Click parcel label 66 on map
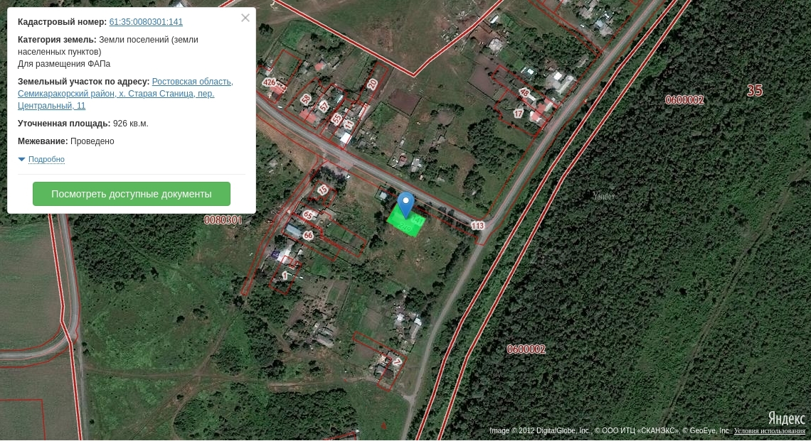Screen dimensions: 811x441 point(308,235)
